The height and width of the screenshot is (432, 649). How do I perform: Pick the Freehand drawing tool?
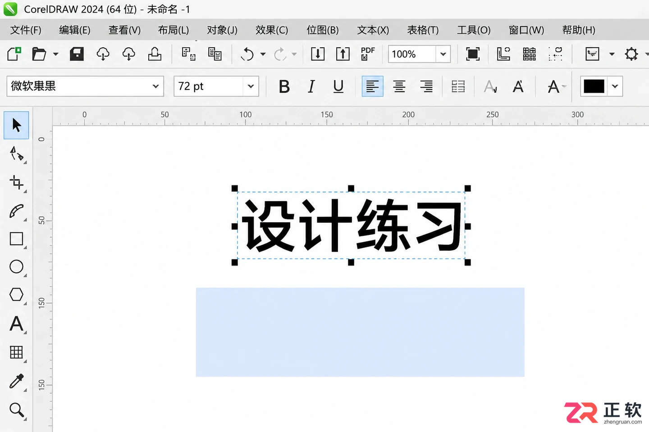16,211
